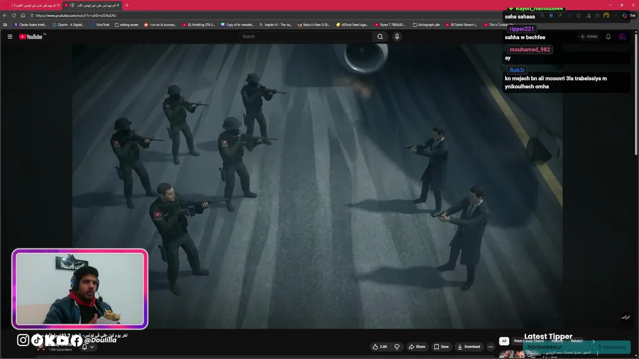Open ASRock Steel Lege... bookmark
The height and width of the screenshot is (359, 639).
352,24
